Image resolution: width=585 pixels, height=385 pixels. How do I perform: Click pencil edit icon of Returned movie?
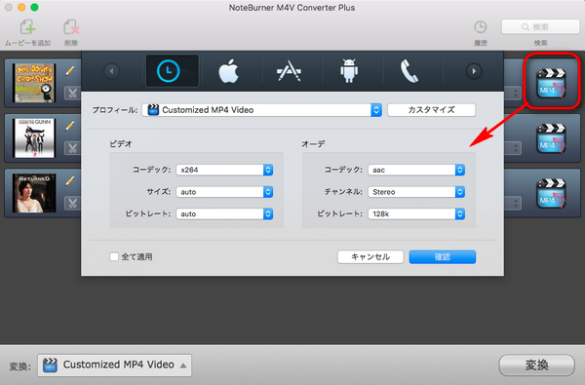pos(70,181)
